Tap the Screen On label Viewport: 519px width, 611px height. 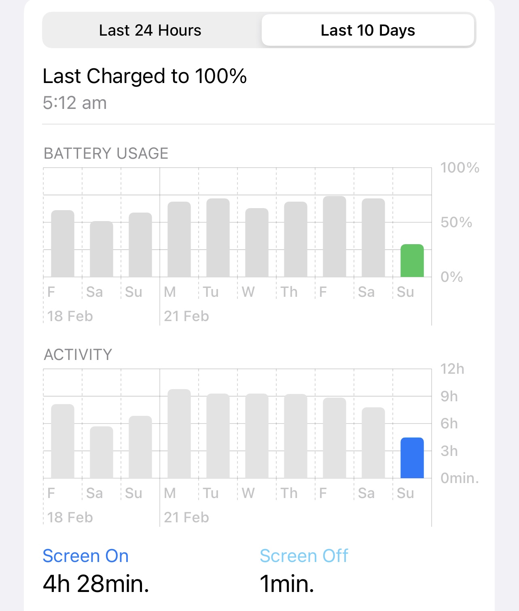(86, 556)
